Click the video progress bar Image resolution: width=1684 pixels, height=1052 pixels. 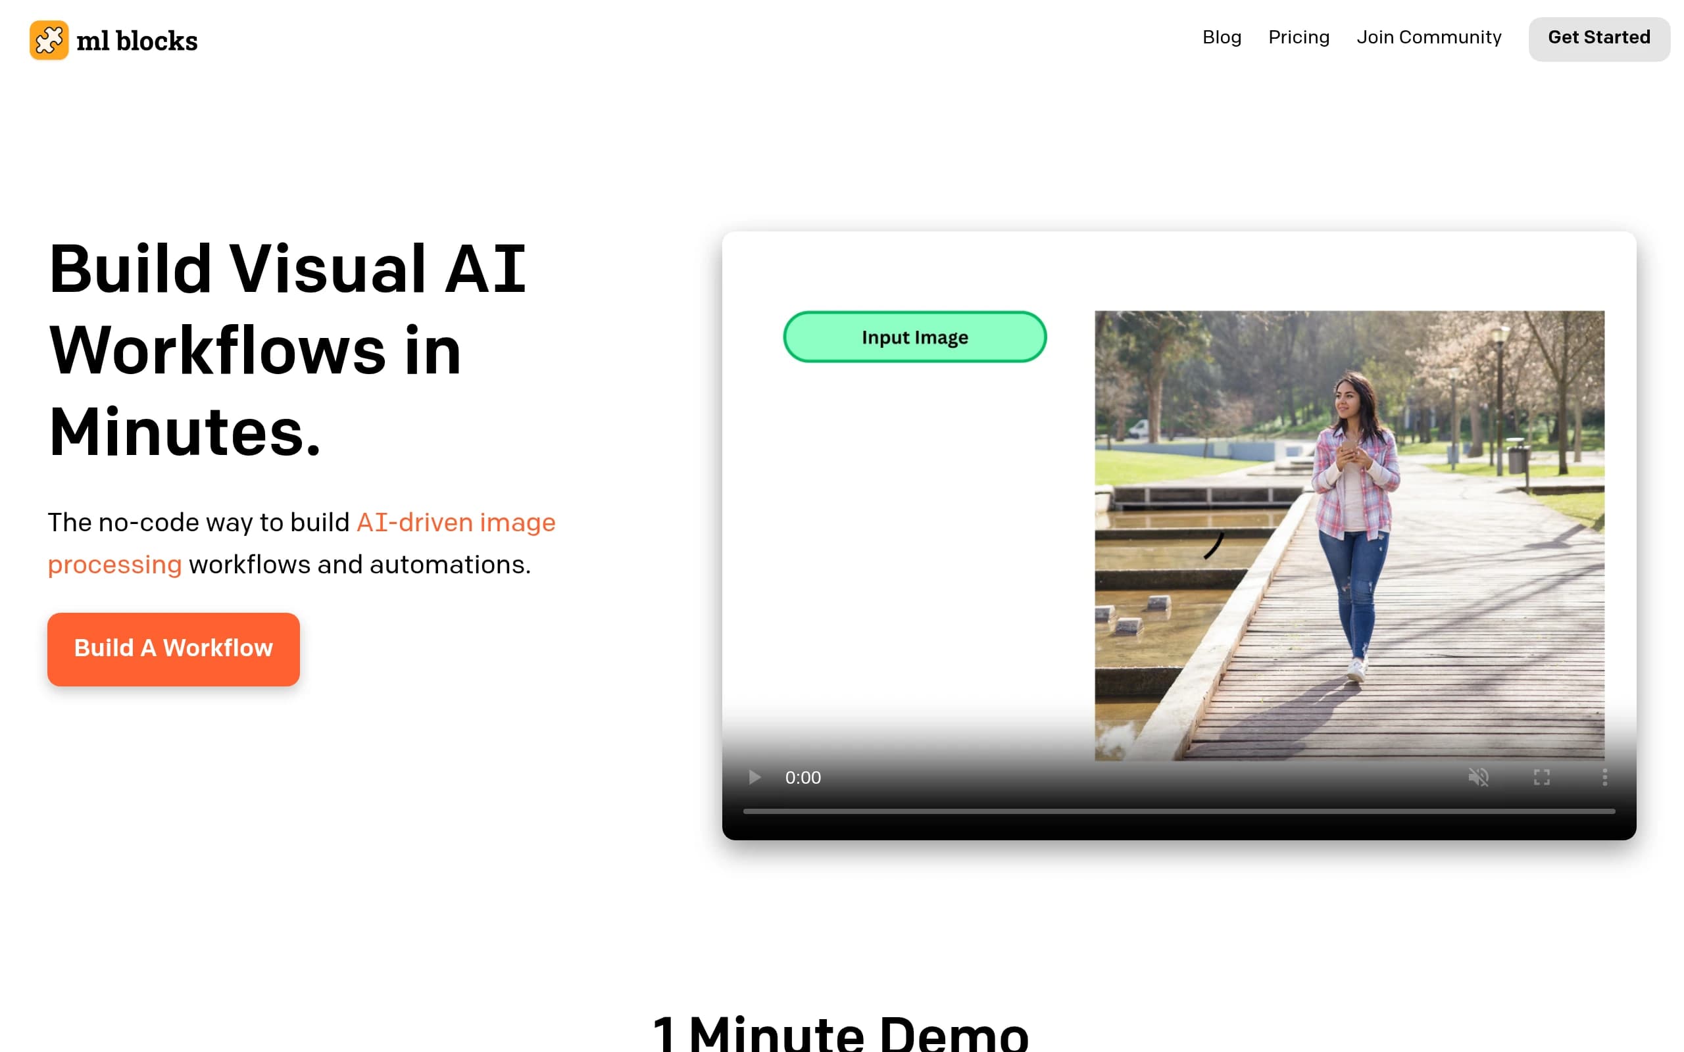(1179, 811)
